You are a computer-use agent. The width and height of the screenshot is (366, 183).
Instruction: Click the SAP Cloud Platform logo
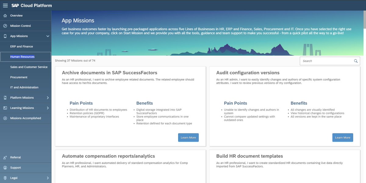32,5
